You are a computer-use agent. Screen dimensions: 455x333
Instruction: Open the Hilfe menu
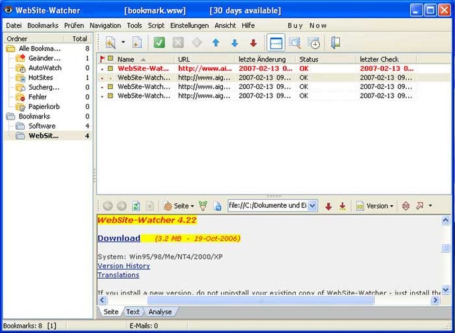click(x=248, y=25)
